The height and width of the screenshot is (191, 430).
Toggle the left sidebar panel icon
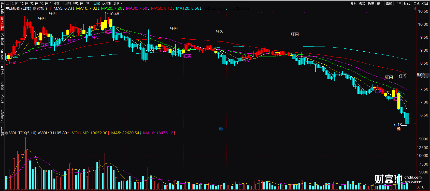[7, 3]
